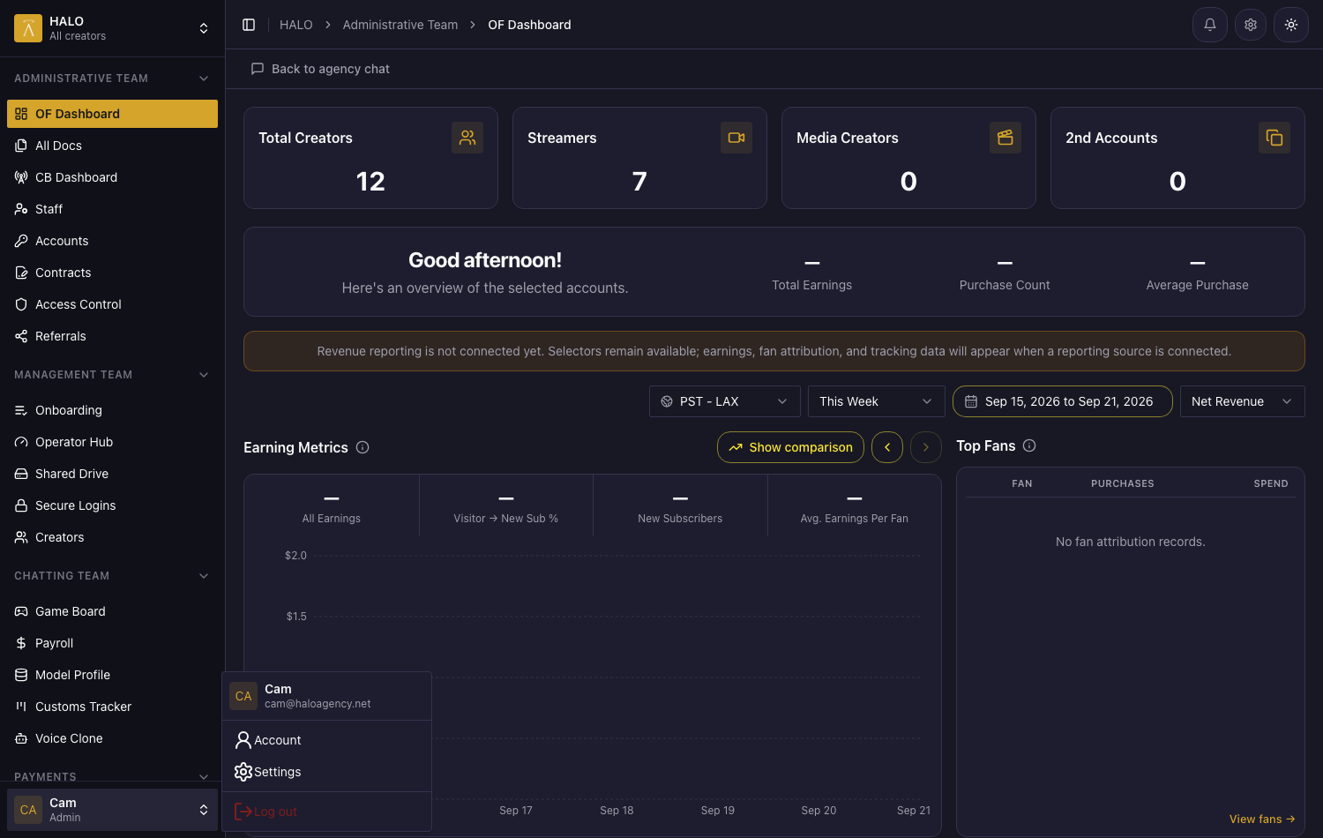Click the Game Board controller icon
Viewport: 1323px width, 838px height.
point(21,611)
